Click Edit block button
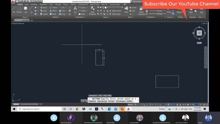Screen dimensions: 220x124 point(132,11)
